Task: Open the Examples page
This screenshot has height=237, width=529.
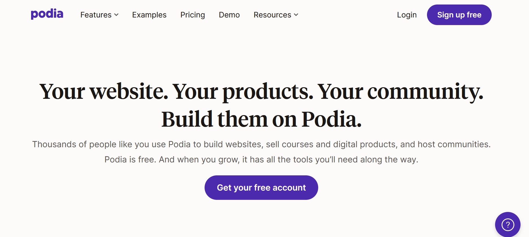Action: [x=149, y=15]
